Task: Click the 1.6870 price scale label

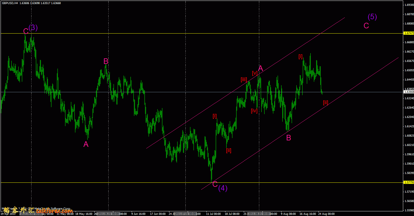Action: click(409, 14)
